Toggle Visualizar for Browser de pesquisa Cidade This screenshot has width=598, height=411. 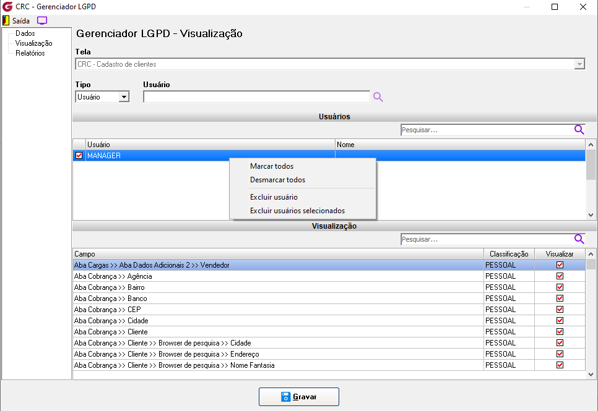pos(560,343)
